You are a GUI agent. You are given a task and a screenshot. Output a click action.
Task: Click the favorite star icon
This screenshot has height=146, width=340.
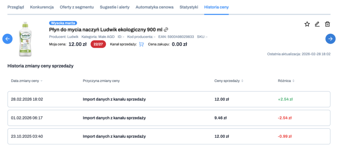[307, 24]
